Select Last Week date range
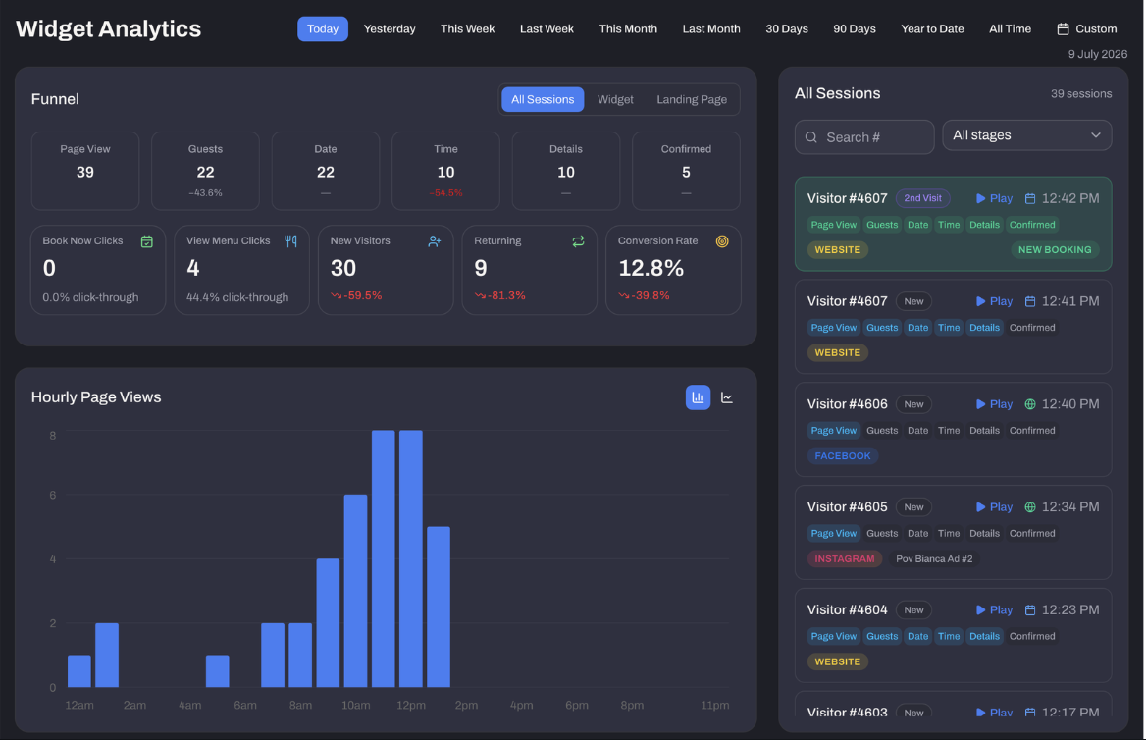The image size is (1146, 740). 547,29
